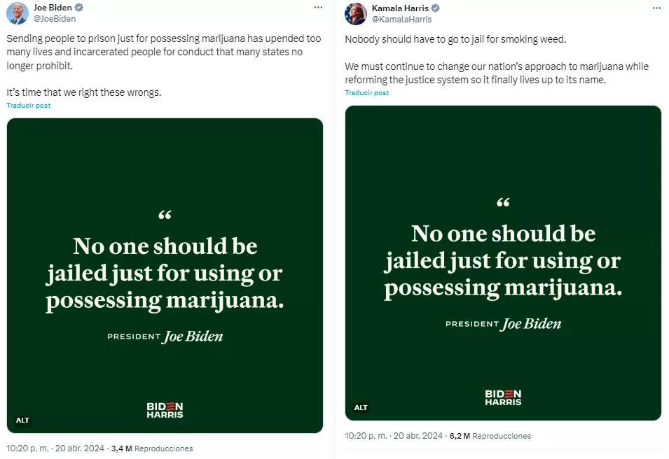Click 'Traducir post' under Biden's tweet

(28, 105)
